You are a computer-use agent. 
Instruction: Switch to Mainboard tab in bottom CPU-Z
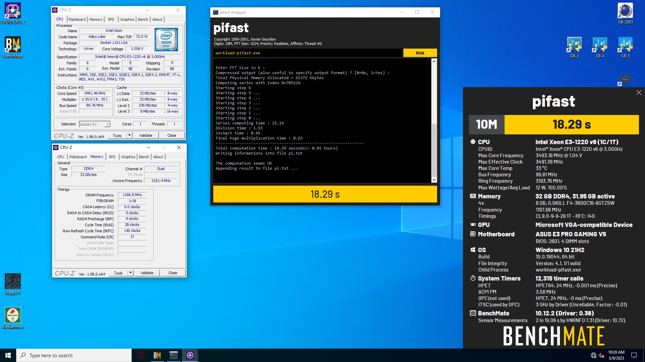(78, 157)
